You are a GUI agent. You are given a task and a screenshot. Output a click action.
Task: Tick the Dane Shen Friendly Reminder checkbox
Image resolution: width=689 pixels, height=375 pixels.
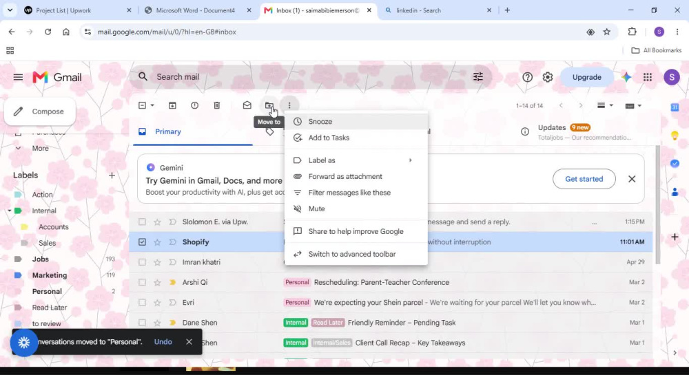coord(142,323)
